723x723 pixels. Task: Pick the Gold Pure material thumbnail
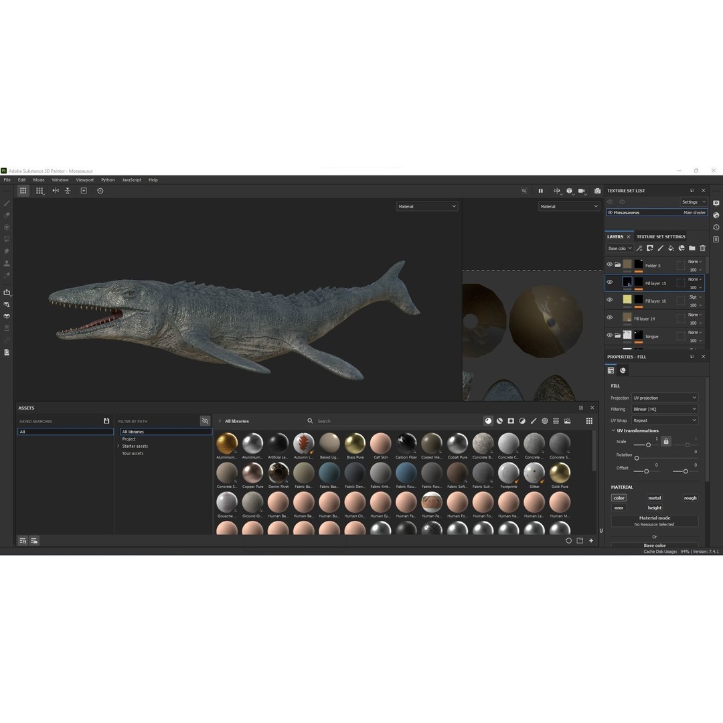(x=560, y=473)
